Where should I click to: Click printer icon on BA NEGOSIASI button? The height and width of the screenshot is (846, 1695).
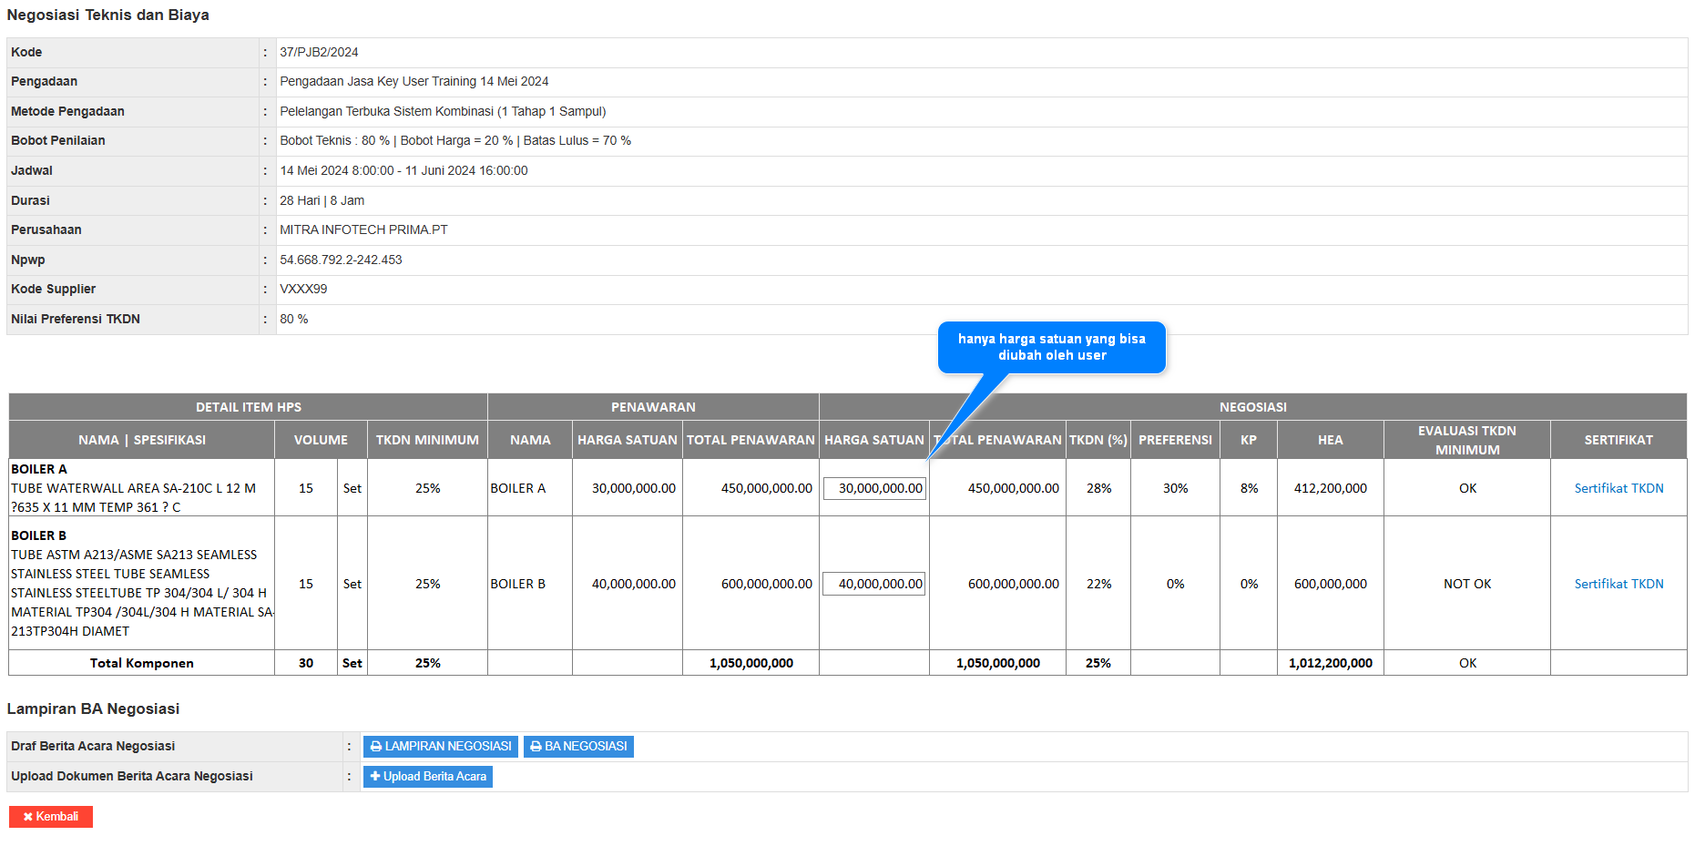pos(536,747)
